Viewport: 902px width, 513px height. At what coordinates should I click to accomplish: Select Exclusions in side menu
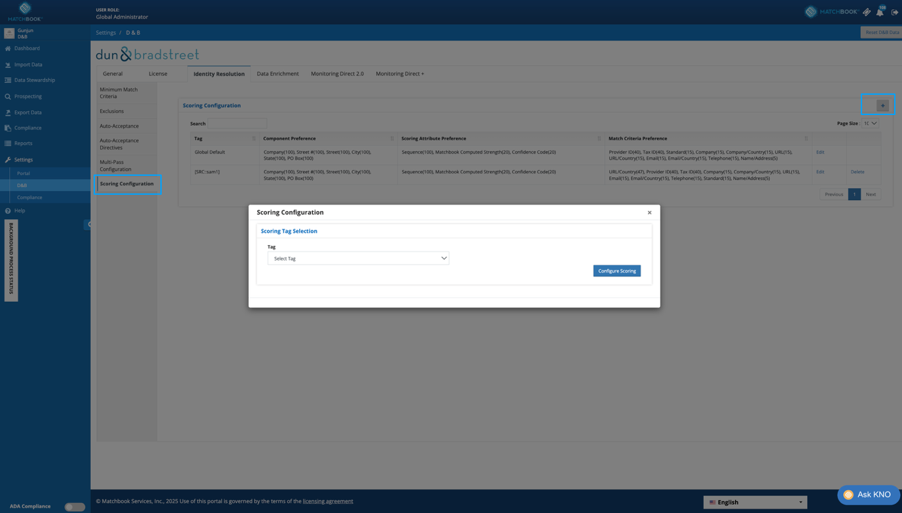click(x=126, y=111)
